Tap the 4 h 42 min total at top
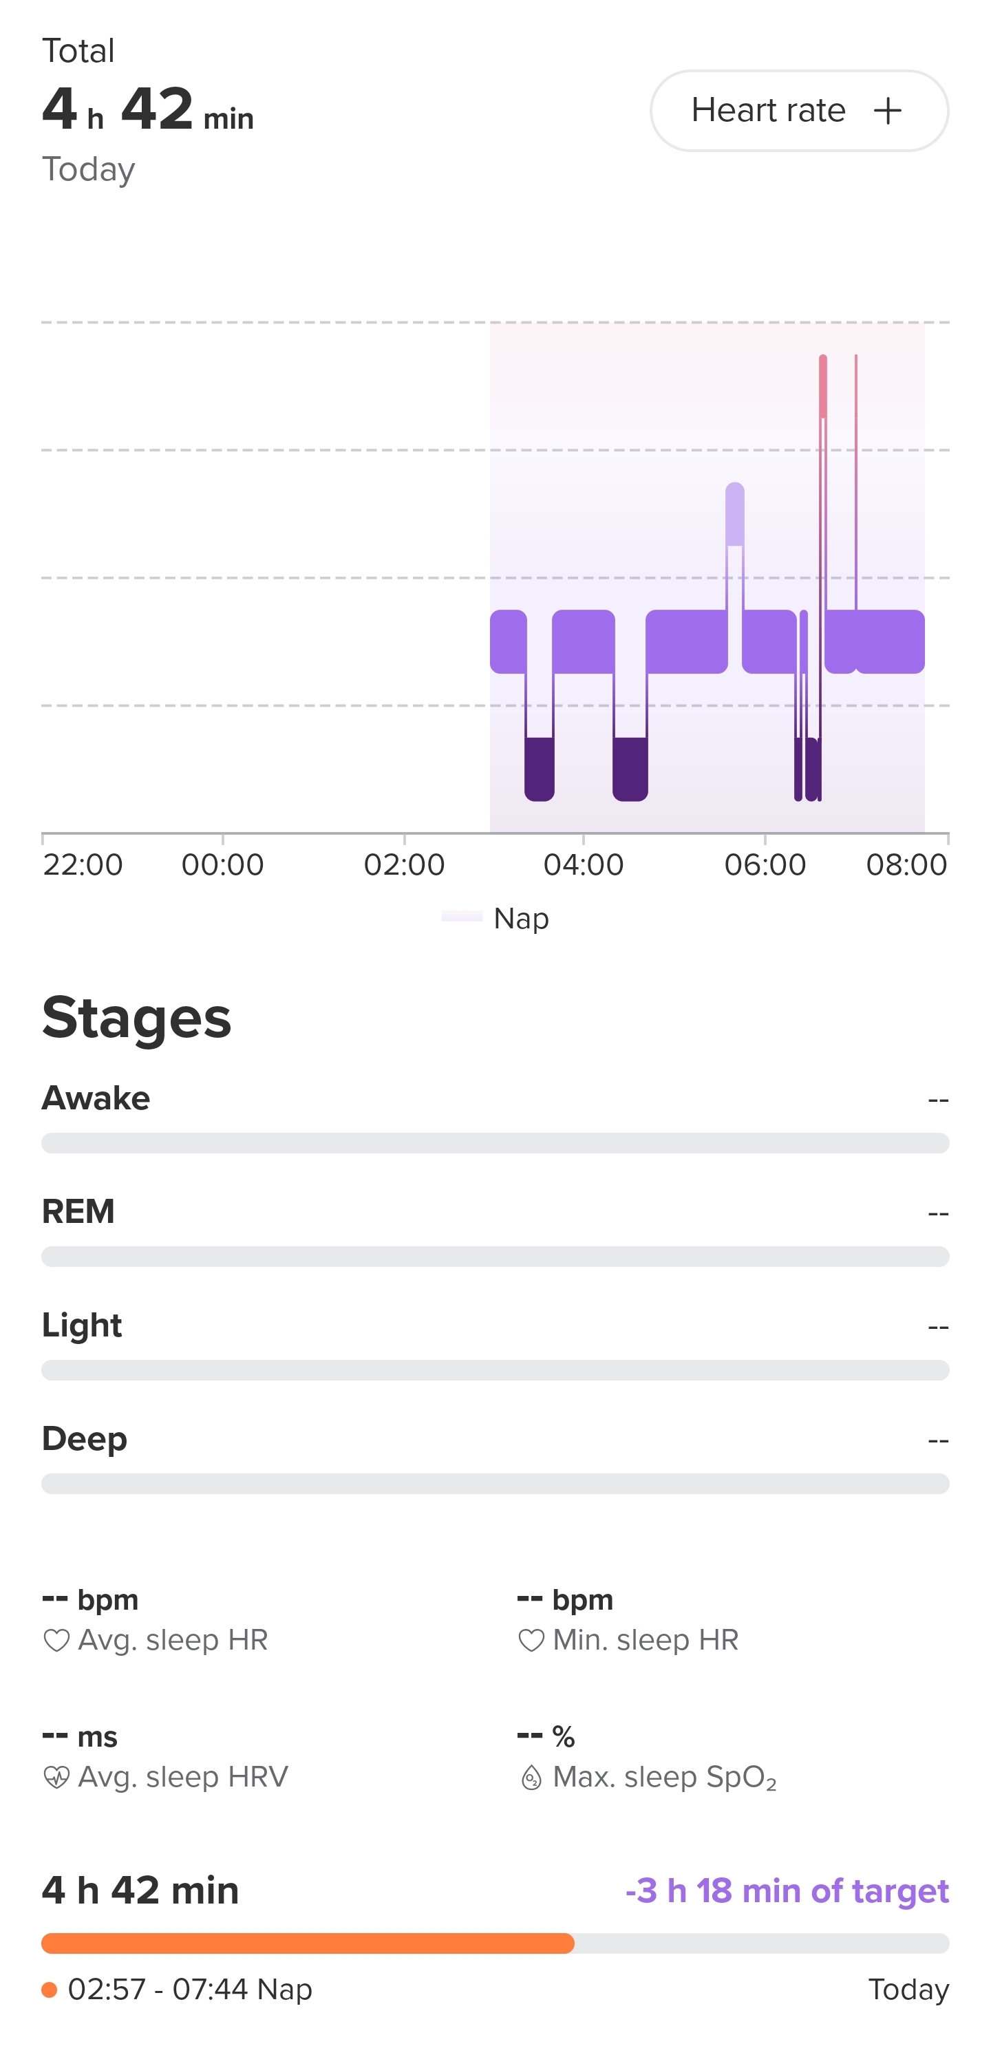 click(x=148, y=110)
